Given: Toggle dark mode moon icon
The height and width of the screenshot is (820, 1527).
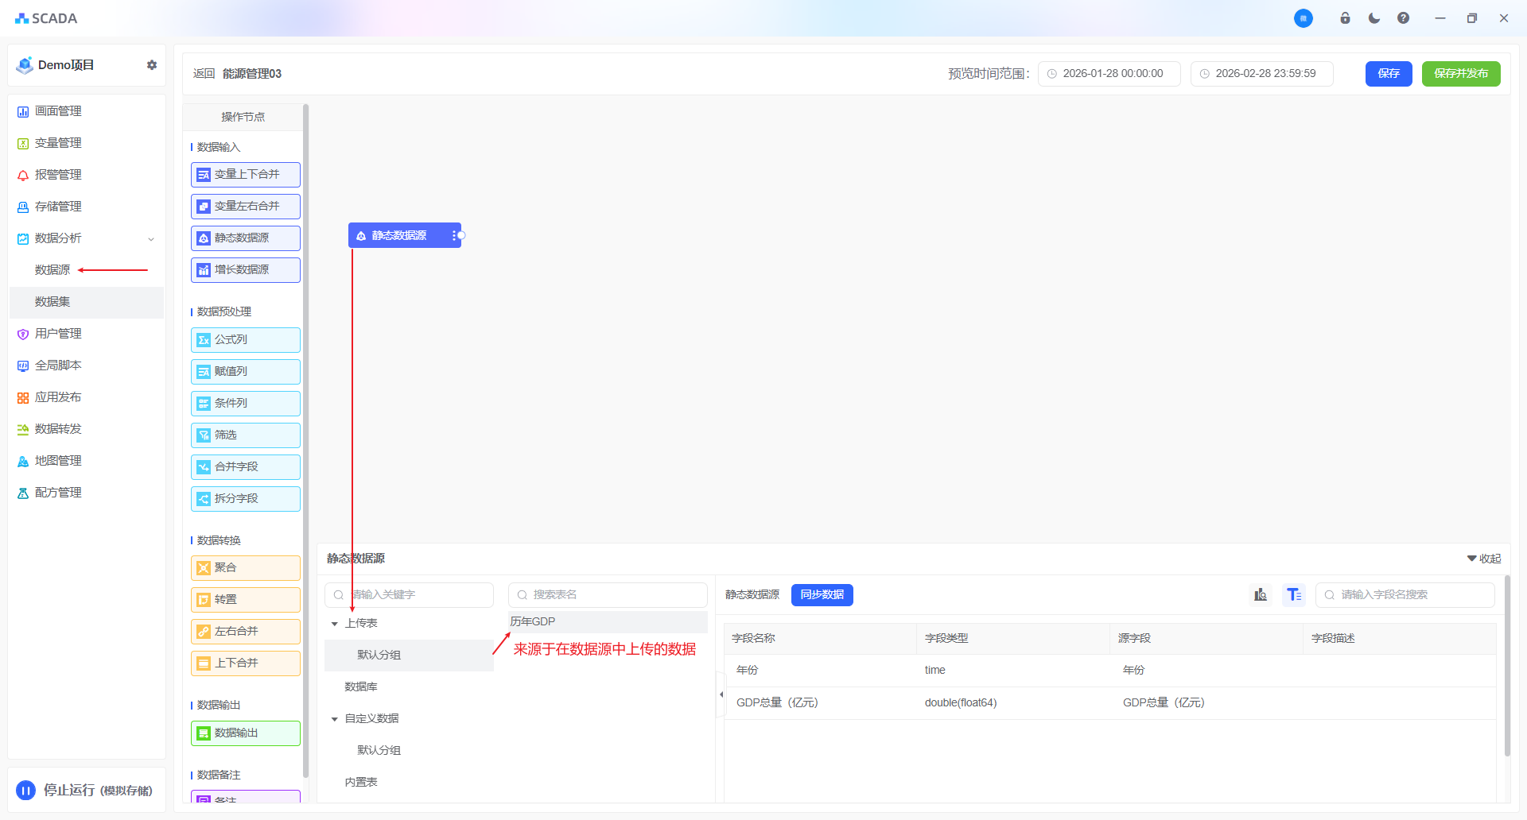Looking at the screenshot, I should [1374, 18].
